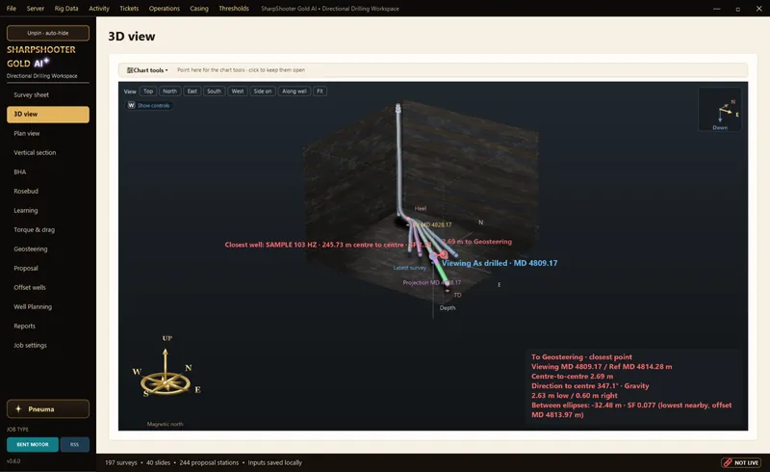The height and width of the screenshot is (472, 770).
Task: Click the Depth axis label
Action: click(448, 308)
